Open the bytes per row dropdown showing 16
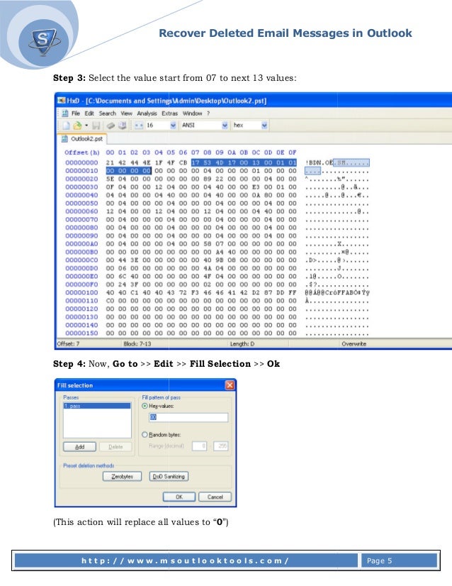The image size is (452, 586). (x=173, y=126)
